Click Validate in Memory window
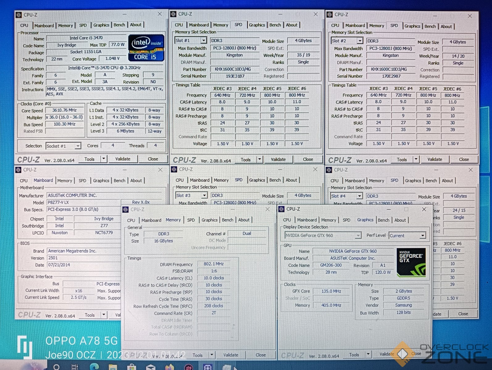Screen dimensions: 492x370 pos(231,355)
